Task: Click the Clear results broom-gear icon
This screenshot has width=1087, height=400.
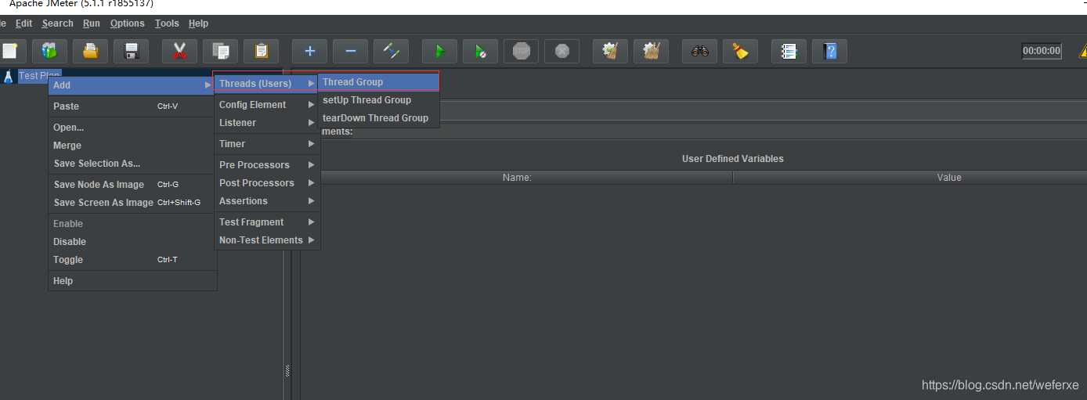Action: pos(611,52)
